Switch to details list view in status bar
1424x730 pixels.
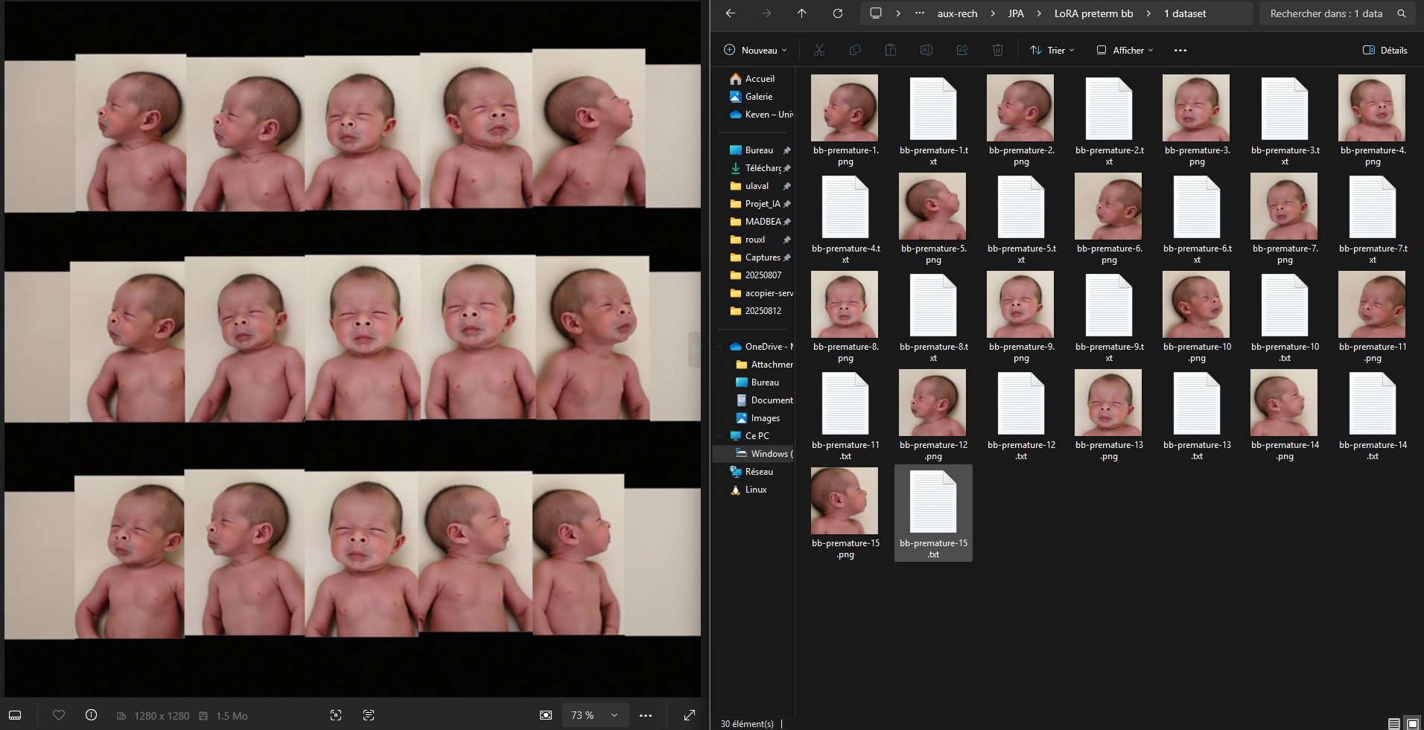click(x=1393, y=723)
